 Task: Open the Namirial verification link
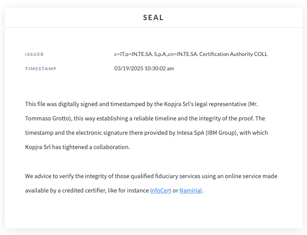pyautogui.click(x=190, y=190)
